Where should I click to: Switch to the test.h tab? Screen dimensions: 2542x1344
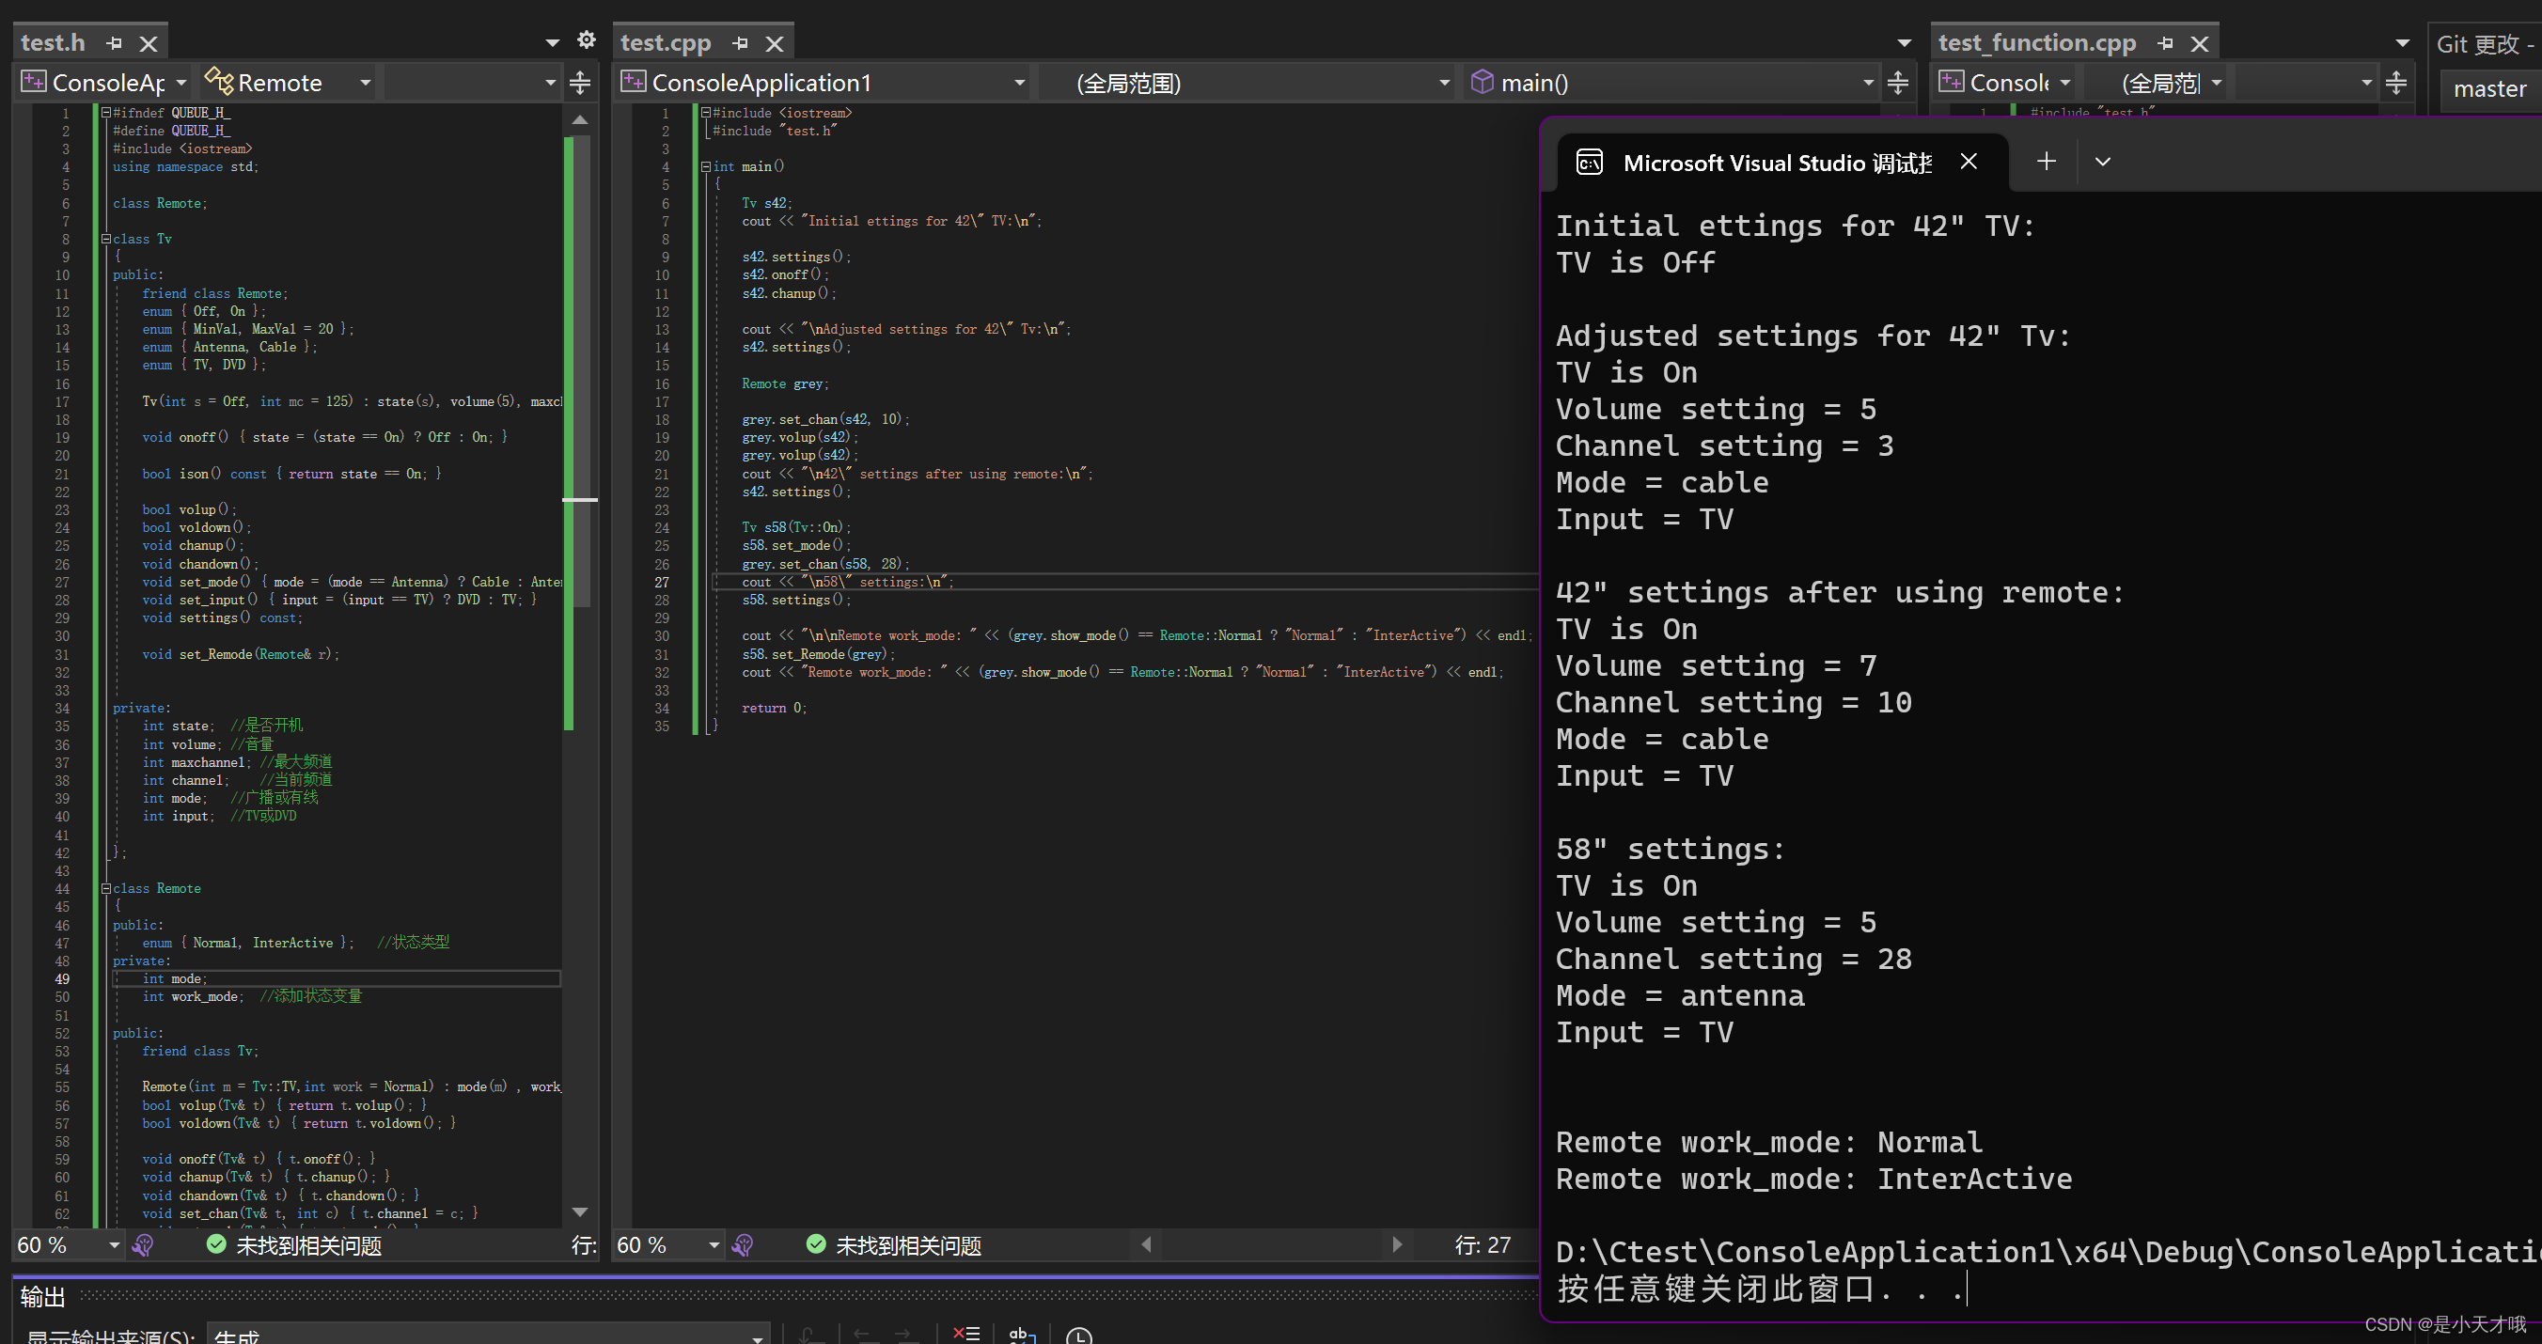pyautogui.click(x=55, y=43)
